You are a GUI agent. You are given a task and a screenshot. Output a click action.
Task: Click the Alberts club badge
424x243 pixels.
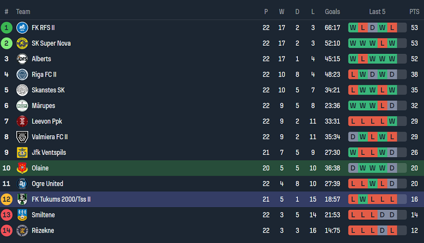(x=22, y=59)
